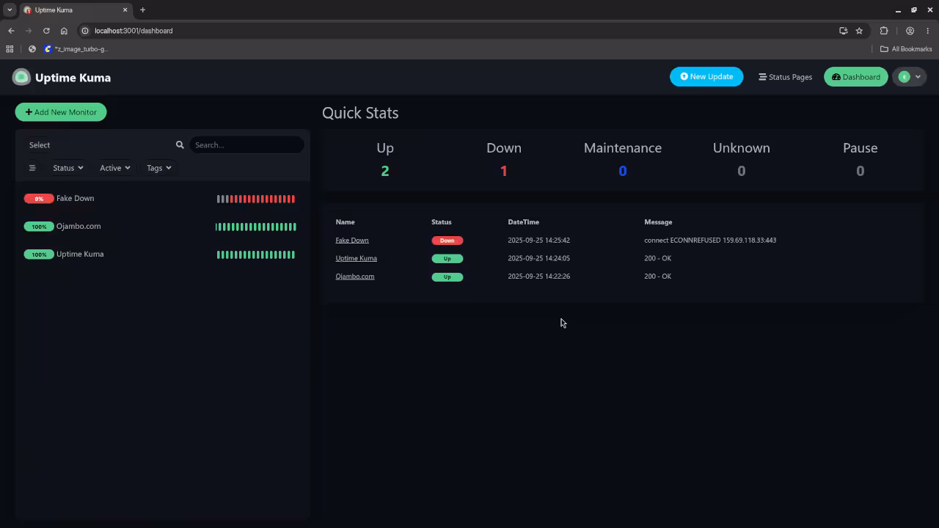The height and width of the screenshot is (528, 939).
Task: Click the Uptime Kuma logo icon
Action: coord(21,77)
